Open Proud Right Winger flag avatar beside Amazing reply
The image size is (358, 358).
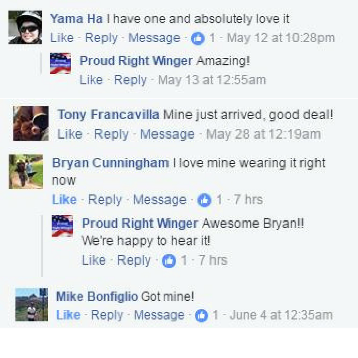[60, 63]
